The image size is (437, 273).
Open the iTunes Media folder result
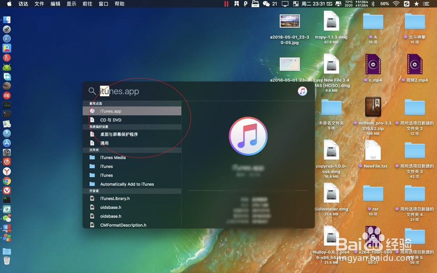[x=132, y=157]
